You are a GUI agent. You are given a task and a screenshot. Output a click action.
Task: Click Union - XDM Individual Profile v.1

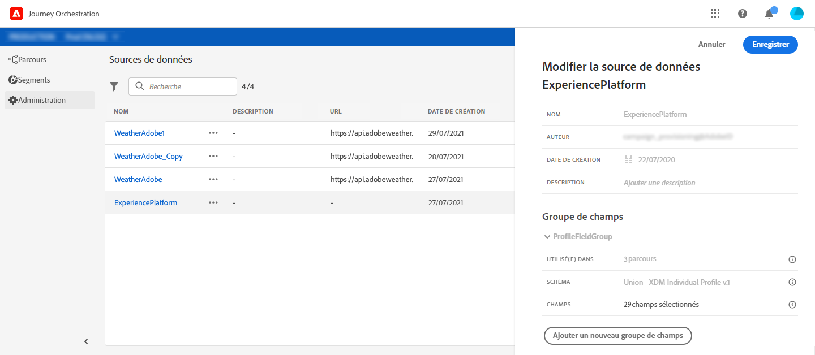coord(676,282)
